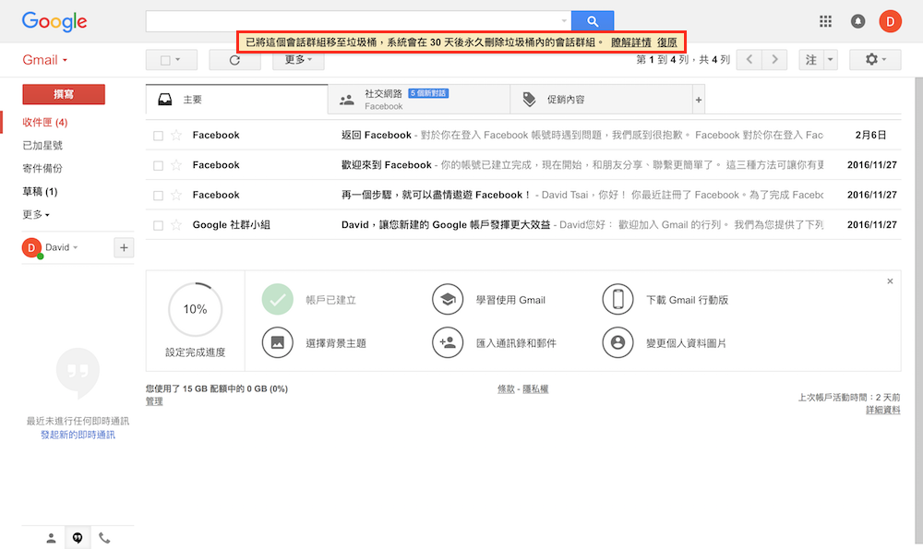
Task: Tick checkbox for first Facebook email
Action: click(x=158, y=136)
